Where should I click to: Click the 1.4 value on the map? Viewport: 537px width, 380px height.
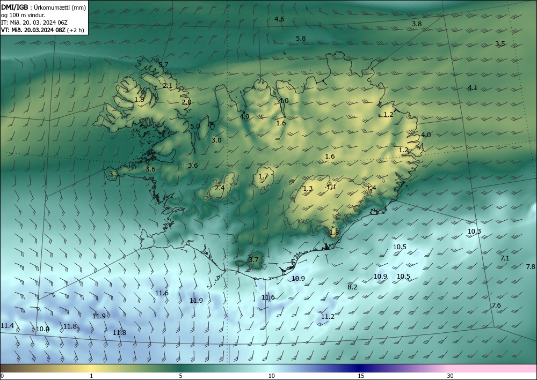click(x=371, y=188)
